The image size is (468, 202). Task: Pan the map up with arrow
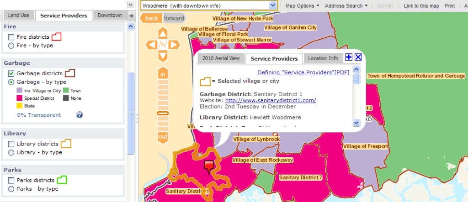pos(163,33)
